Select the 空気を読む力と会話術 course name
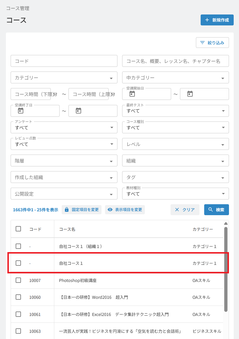 (120, 331)
